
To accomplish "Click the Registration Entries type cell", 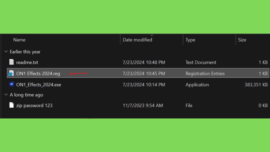I will tap(205, 74).
